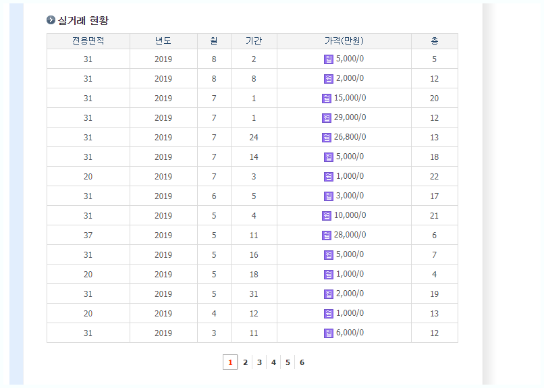Screen dimensions: 544x388
Task: Click the price text 28,000/0
Action: pyautogui.click(x=350, y=235)
